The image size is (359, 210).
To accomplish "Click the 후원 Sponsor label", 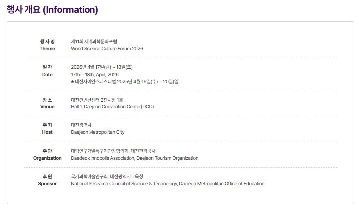I will 47,180.
